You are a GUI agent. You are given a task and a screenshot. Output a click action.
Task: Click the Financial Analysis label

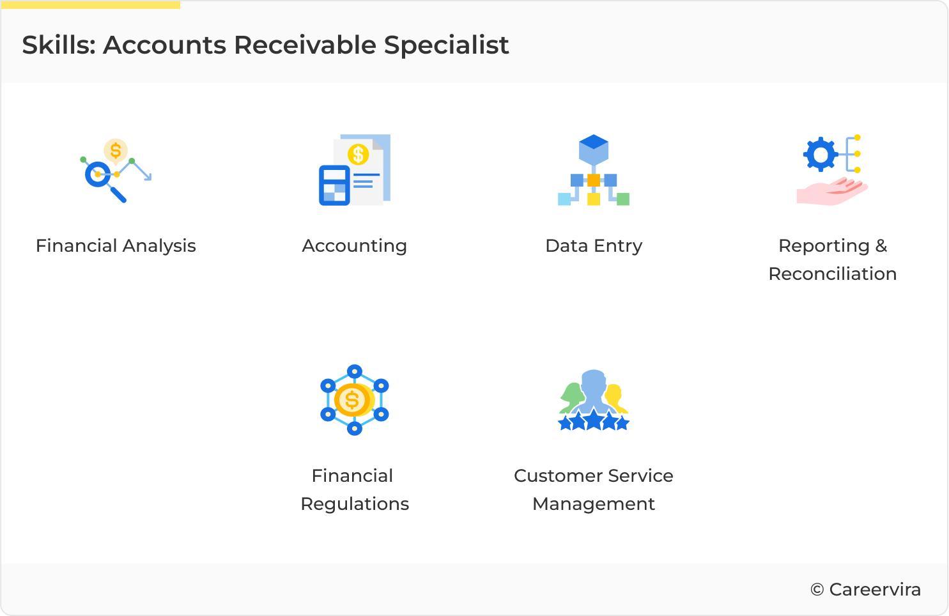116,246
